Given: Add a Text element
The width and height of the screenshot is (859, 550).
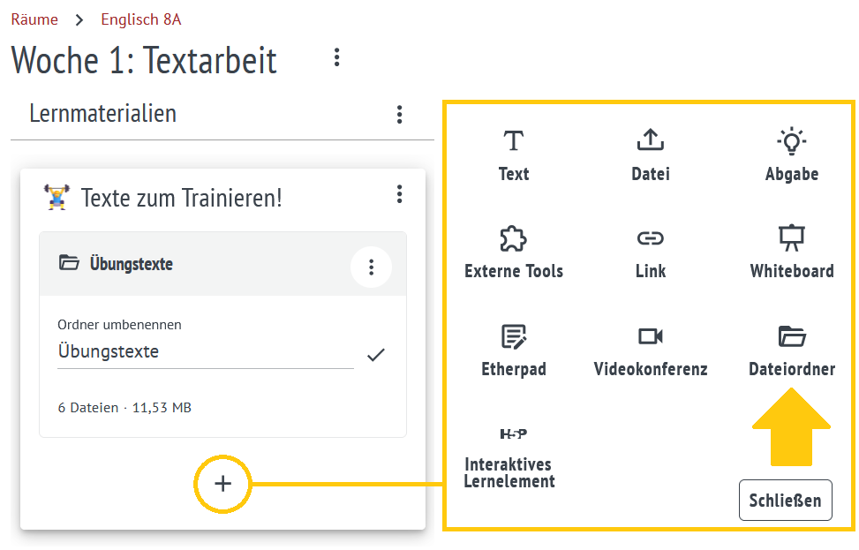Looking at the screenshot, I should 513,154.
